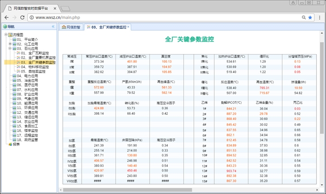Open 18、政府监管 tree item
Viewport: 326px width, 194px height.
27,140
